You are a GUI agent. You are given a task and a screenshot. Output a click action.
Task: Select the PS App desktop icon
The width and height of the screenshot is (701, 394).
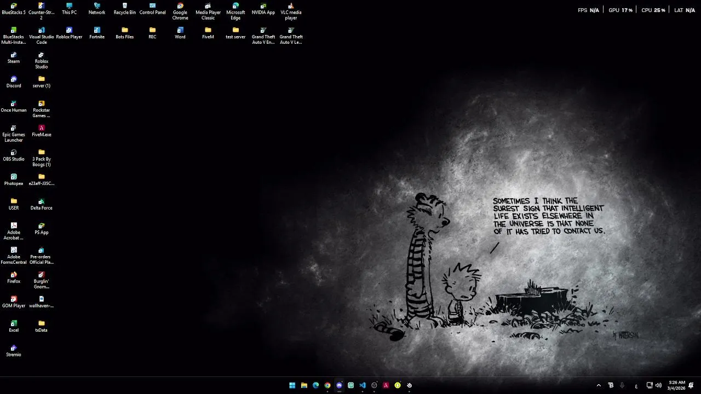pos(41,229)
